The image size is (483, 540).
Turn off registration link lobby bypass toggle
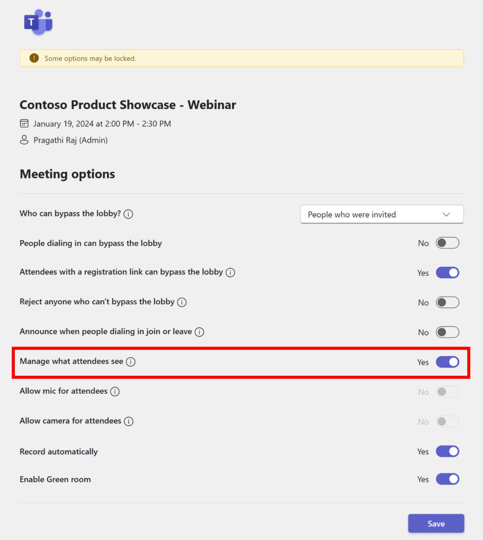point(447,272)
